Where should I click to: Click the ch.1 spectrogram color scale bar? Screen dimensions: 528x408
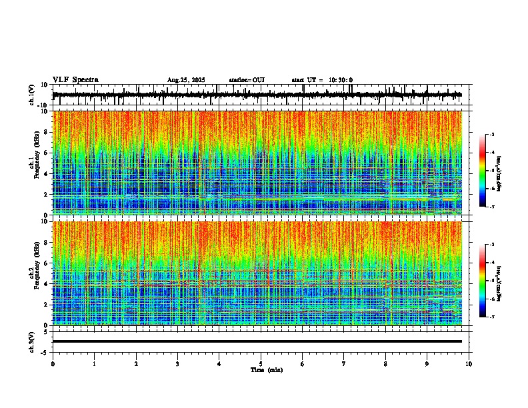coord(482,171)
